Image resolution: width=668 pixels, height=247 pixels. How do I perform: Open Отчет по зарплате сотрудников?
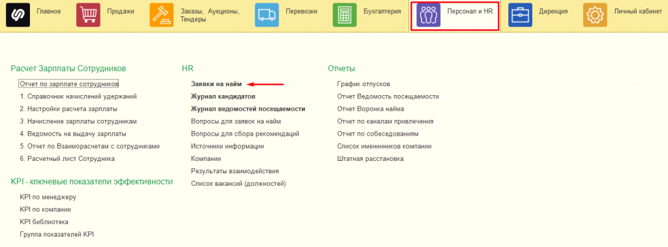69,84
